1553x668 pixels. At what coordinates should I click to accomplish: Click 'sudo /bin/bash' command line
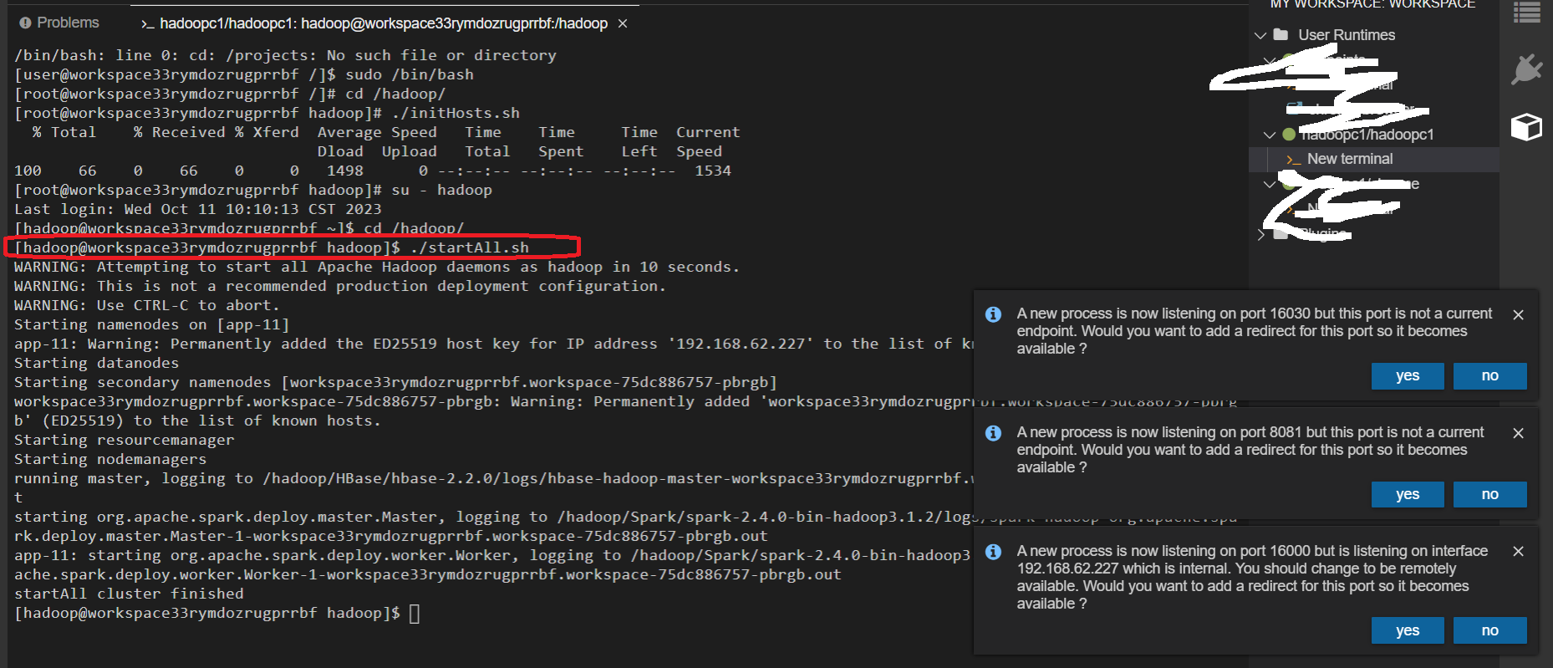tap(410, 74)
